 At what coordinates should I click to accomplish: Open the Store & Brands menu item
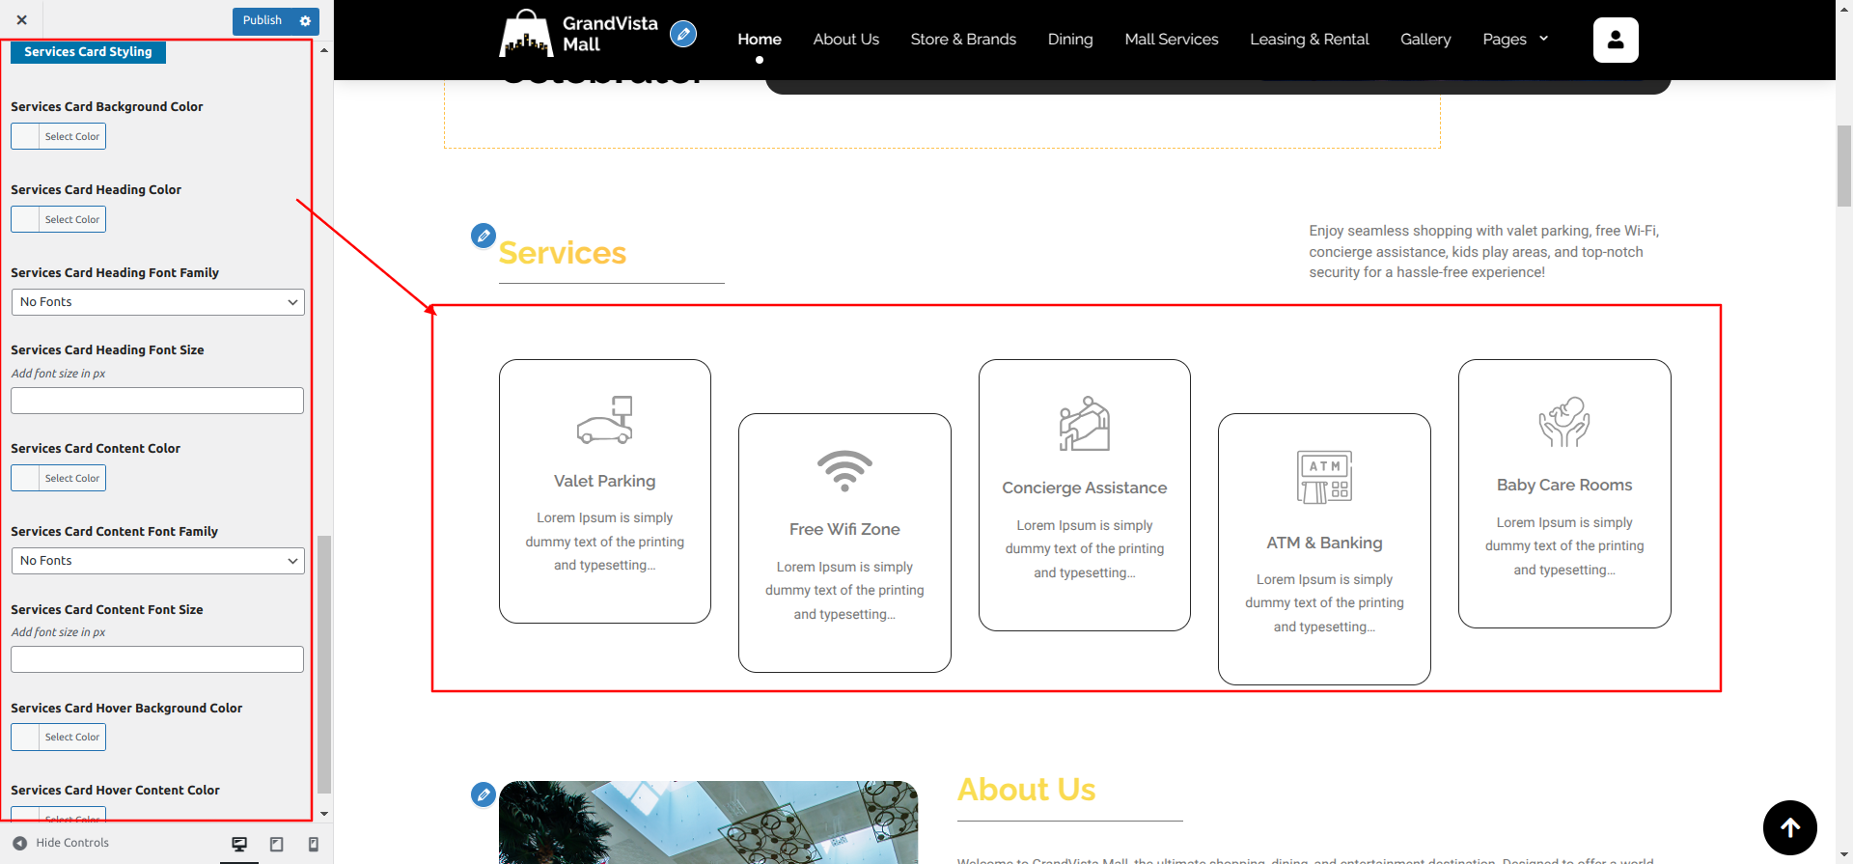tap(962, 40)
